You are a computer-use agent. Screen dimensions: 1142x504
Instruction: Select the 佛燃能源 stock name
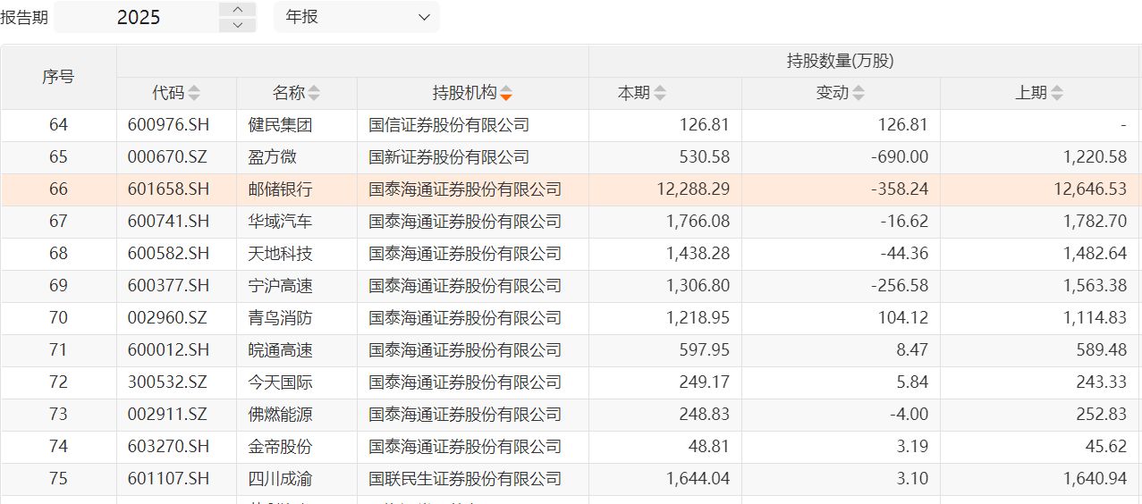[281, 415]
